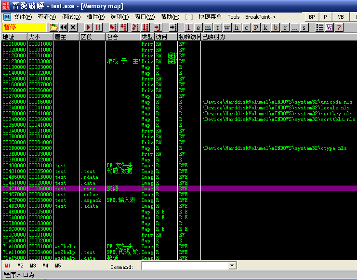Select the 004CF000 .aspack row
Image resolution: width=357 pixels, height=280 pixels.
(x=179, y=200)
